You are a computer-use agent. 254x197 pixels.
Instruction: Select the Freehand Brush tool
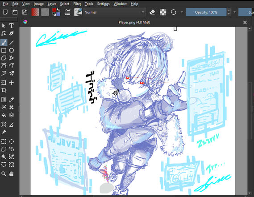4,43
